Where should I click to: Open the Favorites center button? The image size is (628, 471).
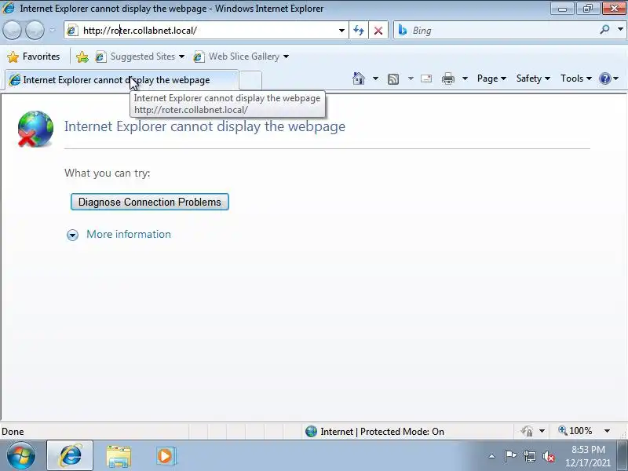34,57
